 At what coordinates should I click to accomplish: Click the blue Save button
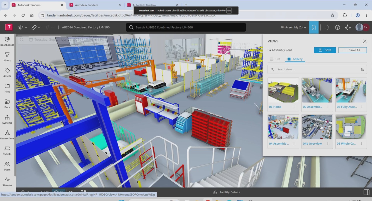pos(325,50)
